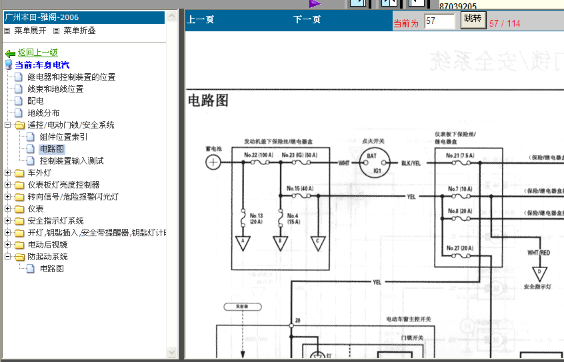
Task: Click the 安全指示灯系统 folder icon
Action: 19,221
